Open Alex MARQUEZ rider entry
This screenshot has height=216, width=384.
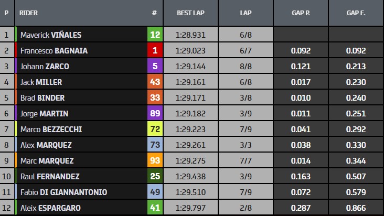(46, 145)
